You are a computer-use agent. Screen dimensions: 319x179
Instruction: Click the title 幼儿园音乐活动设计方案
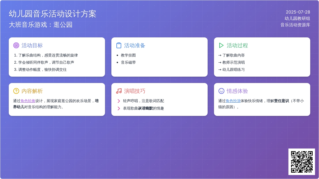click(x=53, y=14)
